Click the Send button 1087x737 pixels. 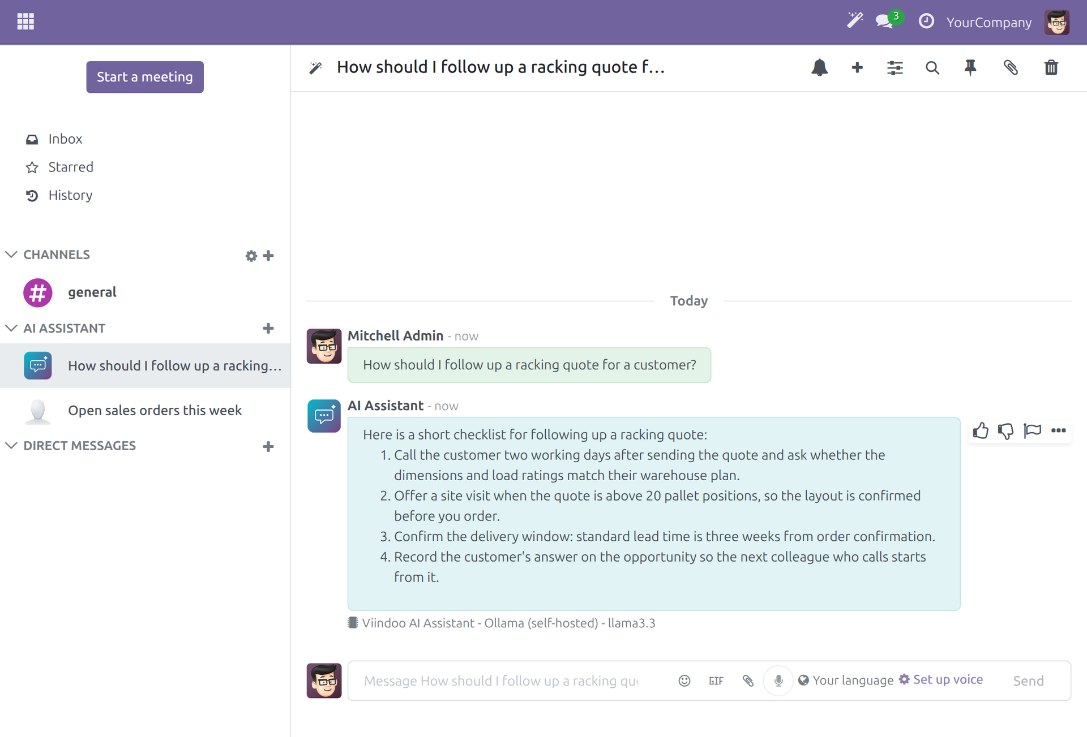[x=1028, y=681]
